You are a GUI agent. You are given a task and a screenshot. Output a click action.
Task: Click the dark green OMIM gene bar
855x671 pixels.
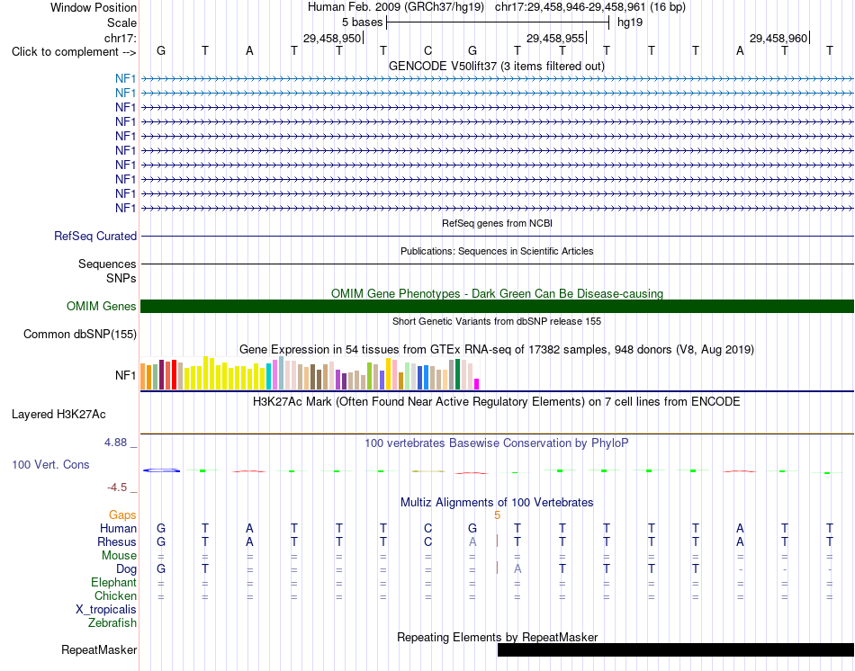pos(497,307)
